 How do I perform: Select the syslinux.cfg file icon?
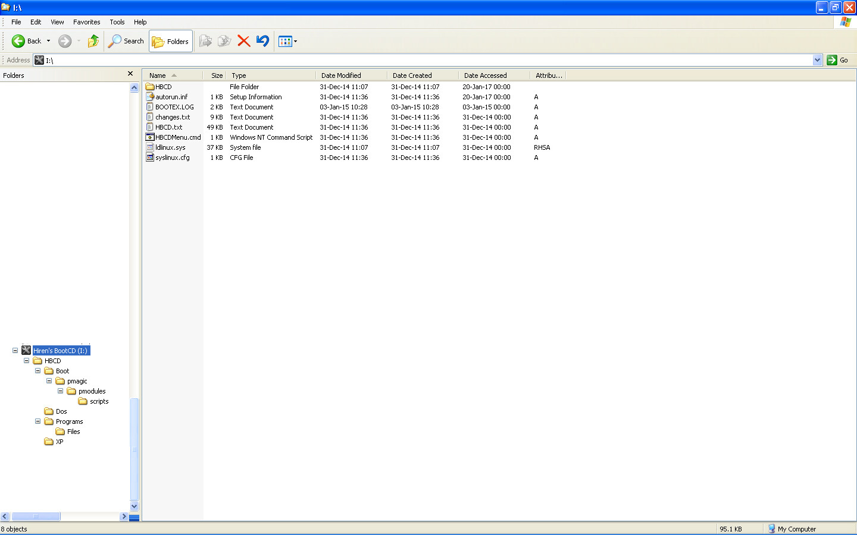[150, 158]
